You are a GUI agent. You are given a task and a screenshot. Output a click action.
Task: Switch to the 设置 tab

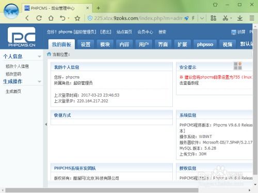point(86,44)
